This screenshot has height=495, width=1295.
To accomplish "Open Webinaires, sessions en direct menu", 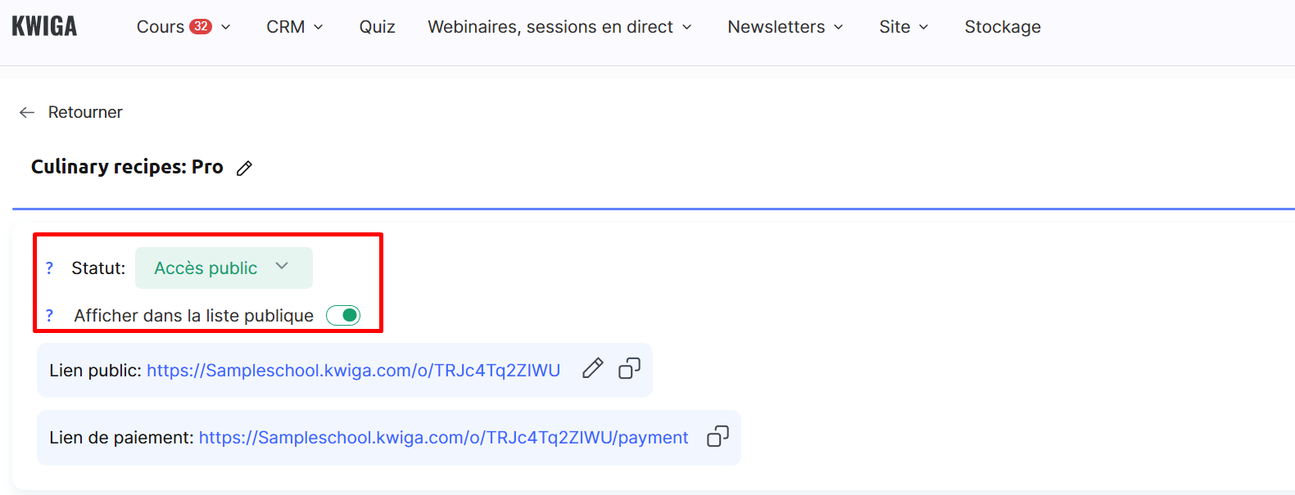I will (559, 27).
